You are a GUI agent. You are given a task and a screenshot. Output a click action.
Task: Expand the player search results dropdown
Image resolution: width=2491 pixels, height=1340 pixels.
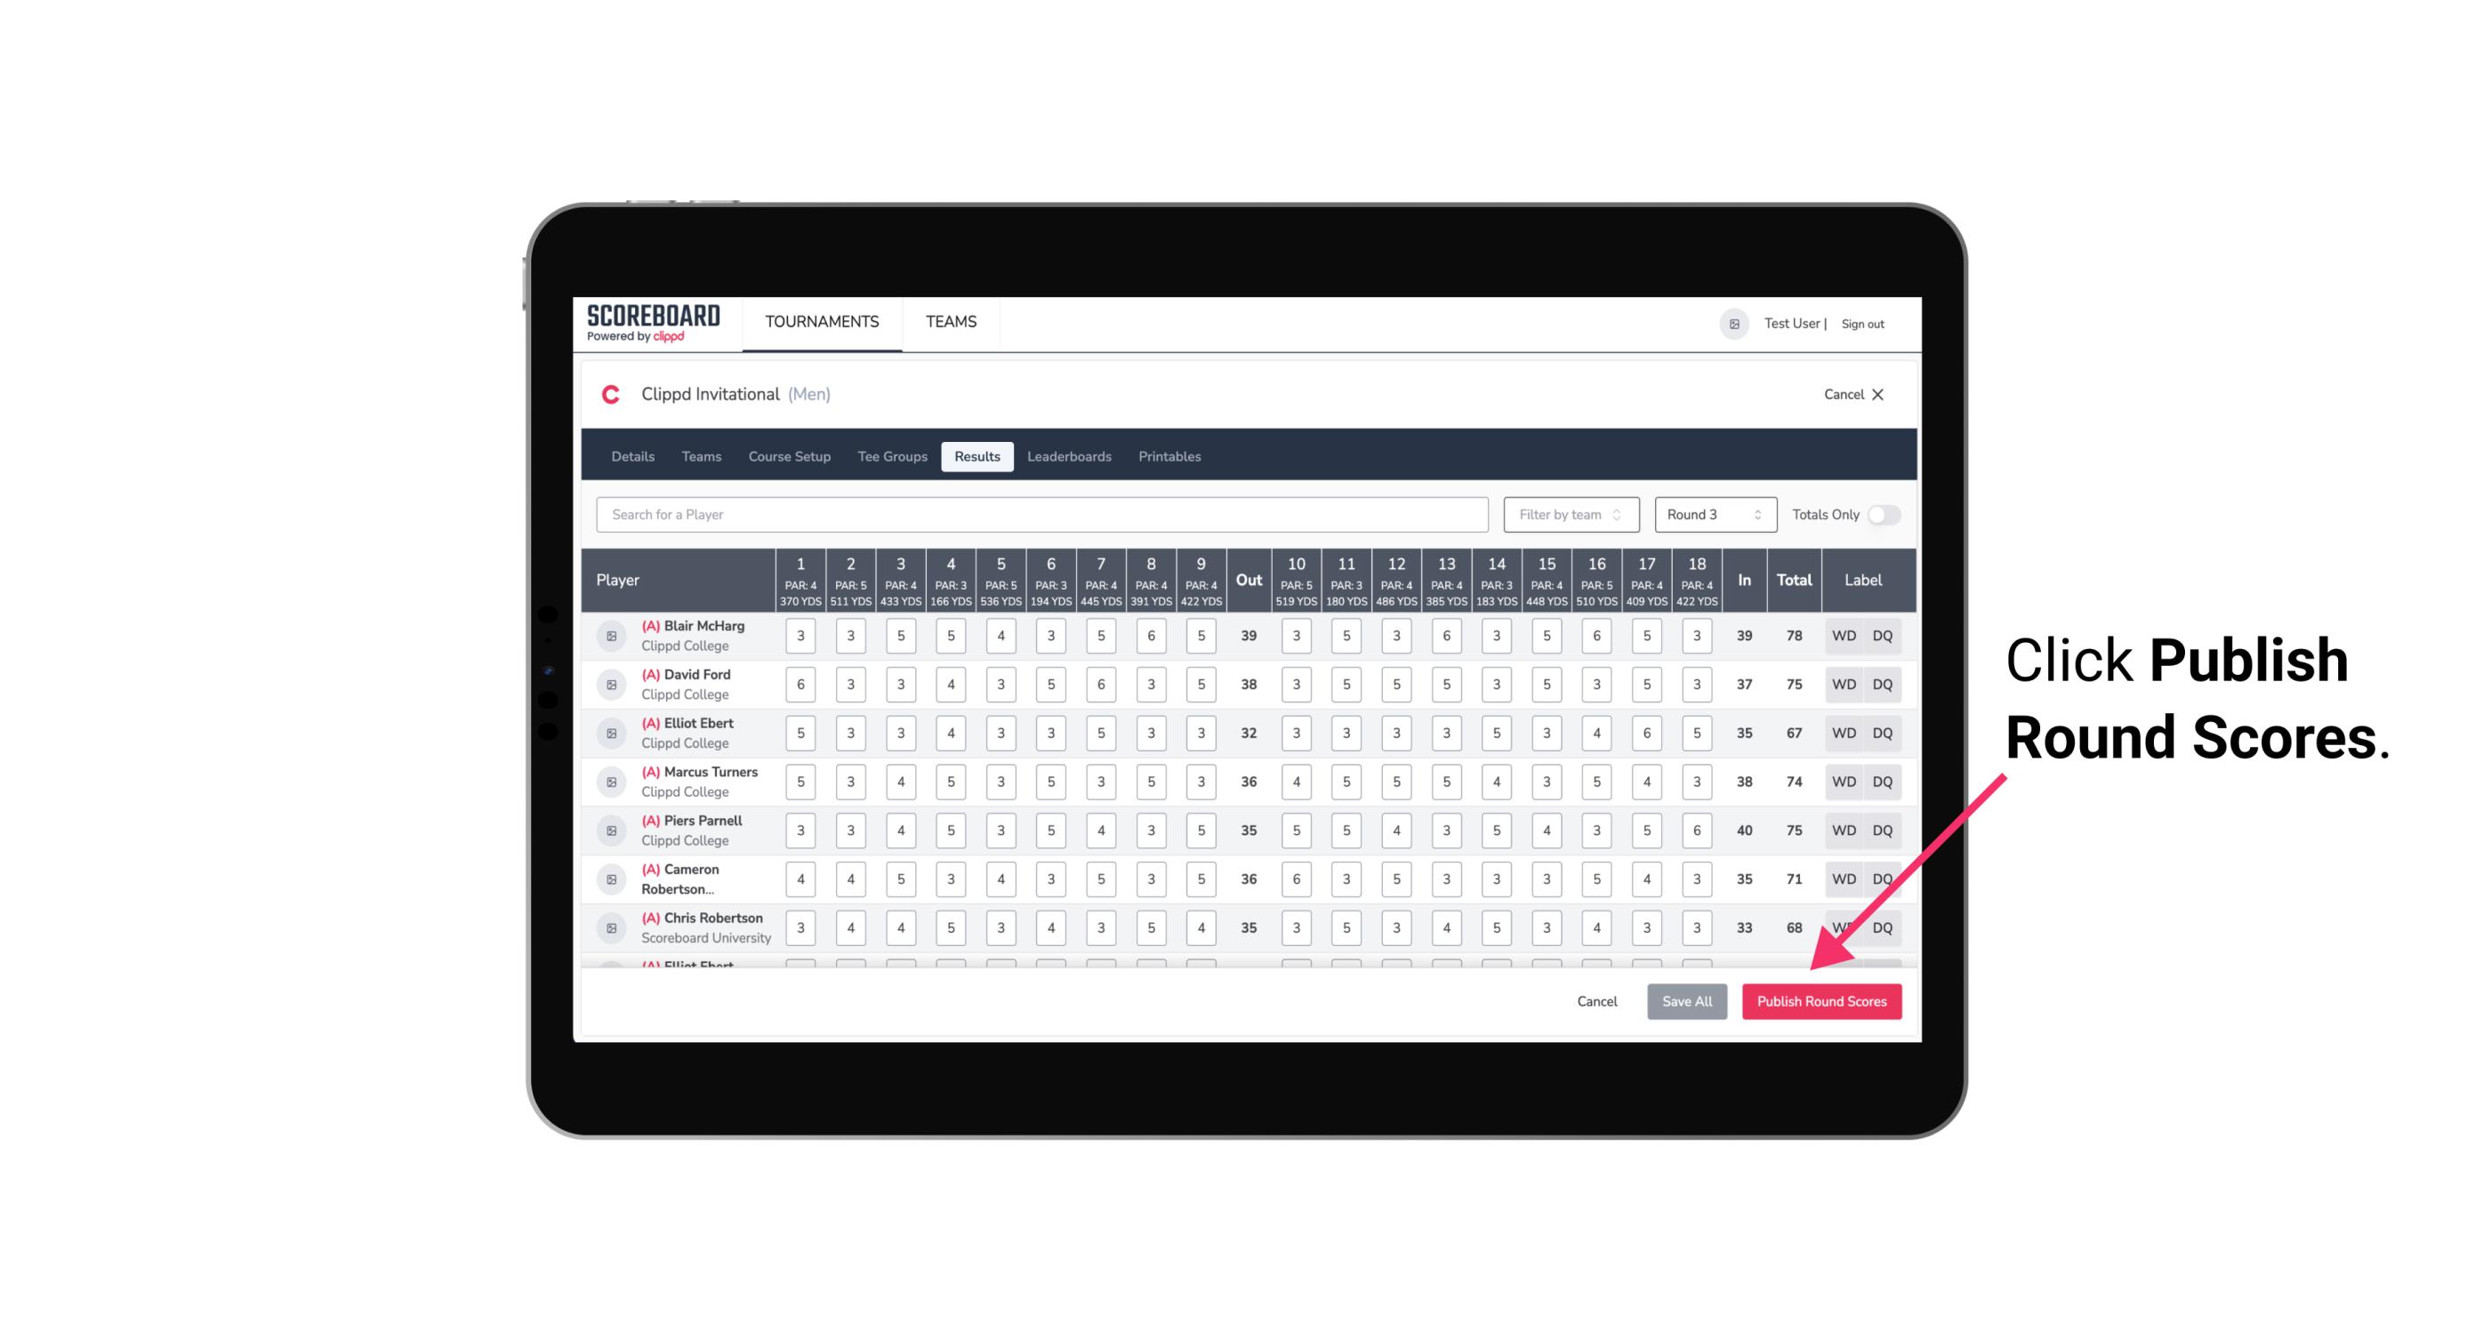point(1042,515)
